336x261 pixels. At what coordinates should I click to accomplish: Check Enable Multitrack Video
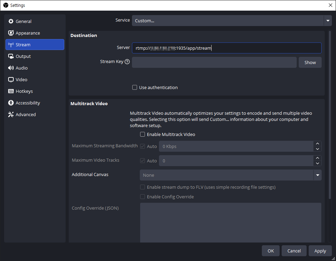[143, 135]
